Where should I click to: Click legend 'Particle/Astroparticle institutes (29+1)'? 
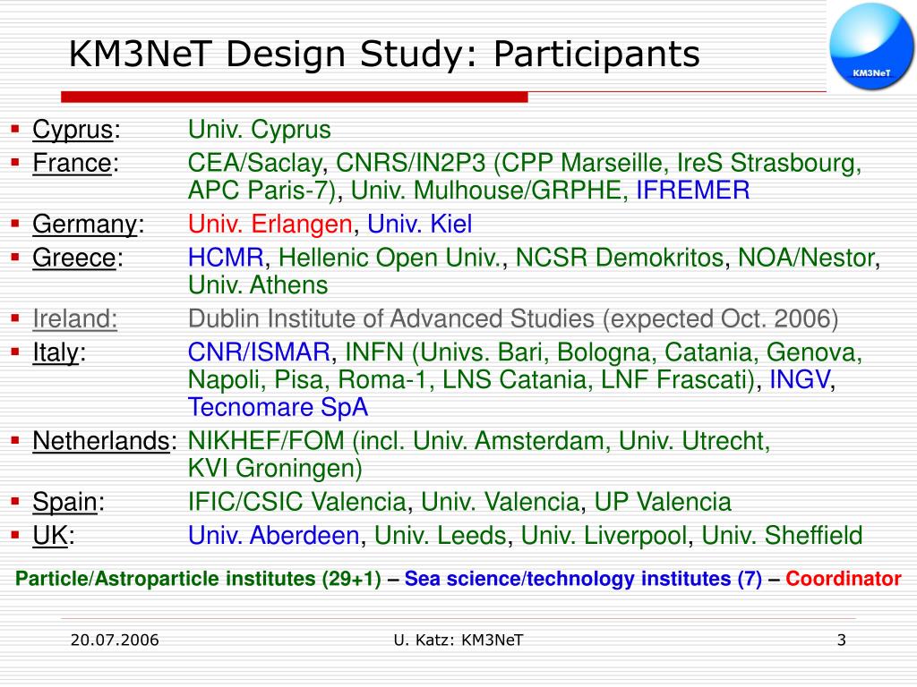click(198, 579)
